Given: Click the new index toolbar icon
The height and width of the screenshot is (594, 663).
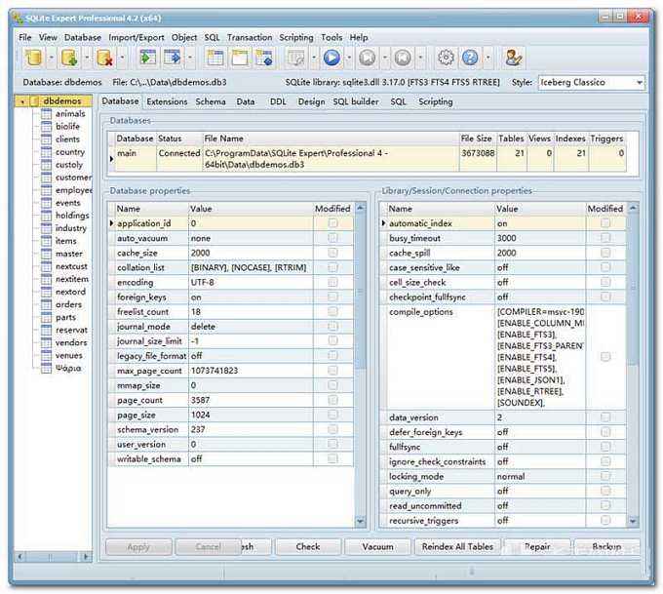Looking at the screenshot, I should point(264,58).
